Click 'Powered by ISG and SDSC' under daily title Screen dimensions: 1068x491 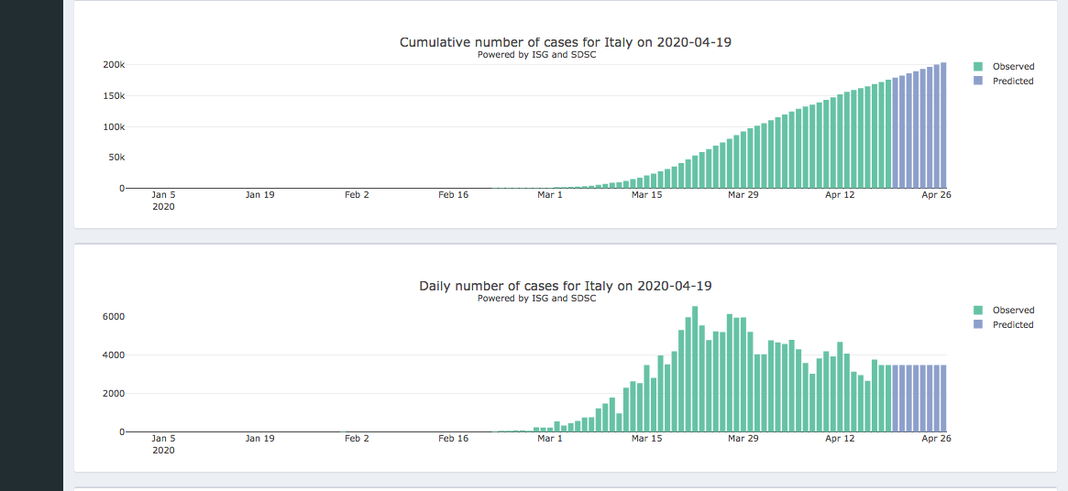tap(536, 299)
